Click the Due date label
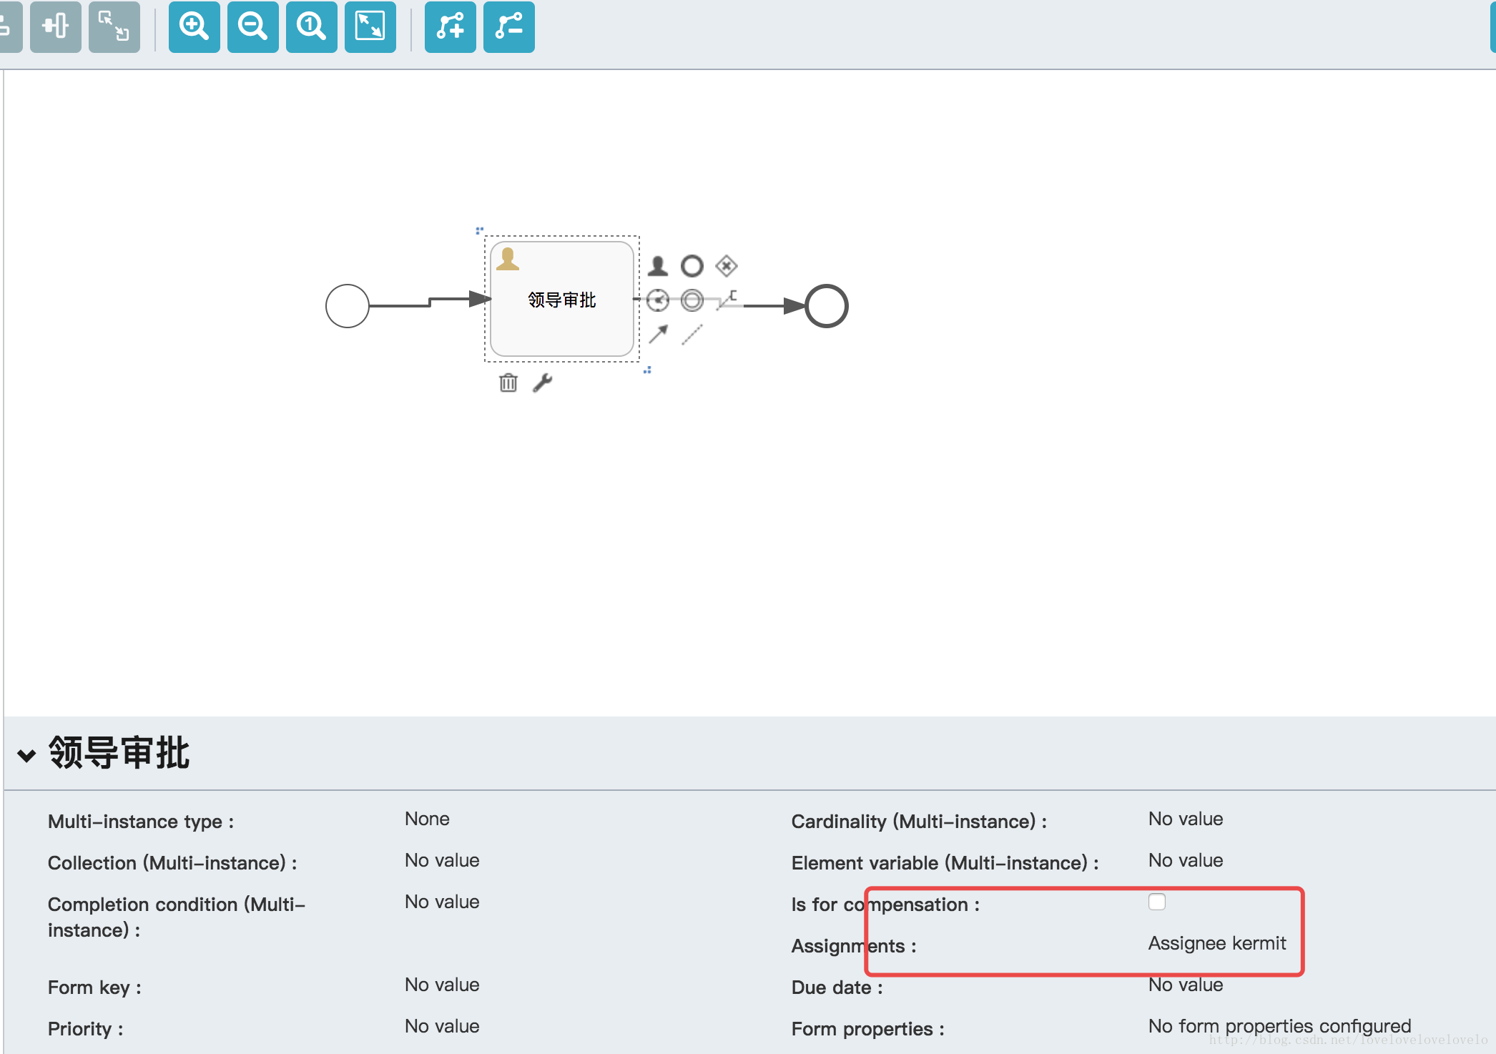1496x1054 pixels. tap(837, 987)
